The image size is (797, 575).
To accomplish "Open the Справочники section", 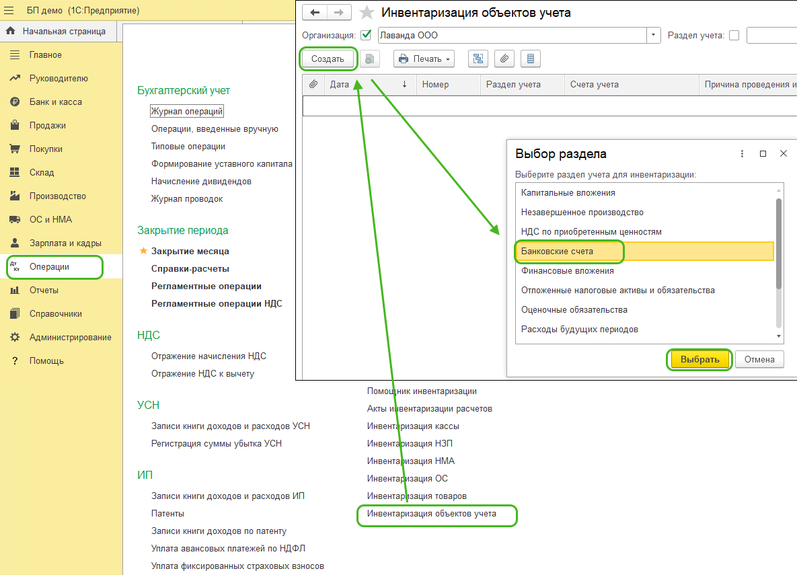I will pos(55,313).
